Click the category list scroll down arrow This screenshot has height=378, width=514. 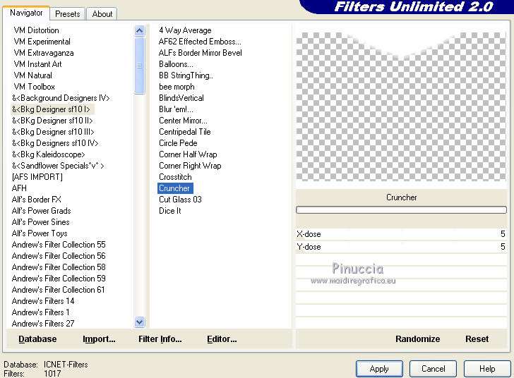[x=139, y=322]
